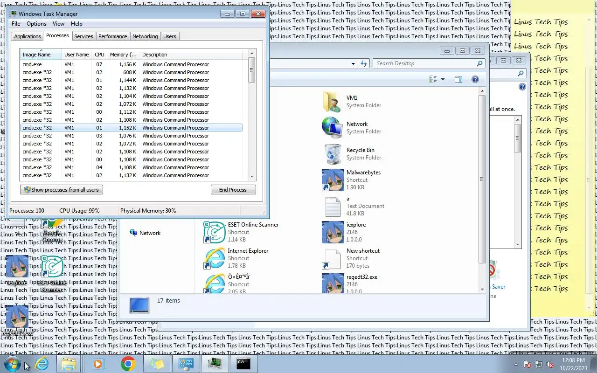Select cmd.exe row with 608 K memory

(x=131, y=72)
